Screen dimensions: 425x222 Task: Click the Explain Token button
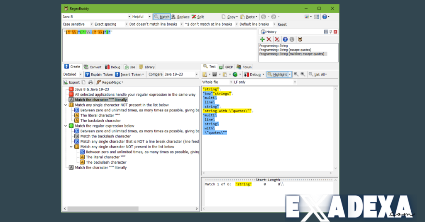click(99, 75)
